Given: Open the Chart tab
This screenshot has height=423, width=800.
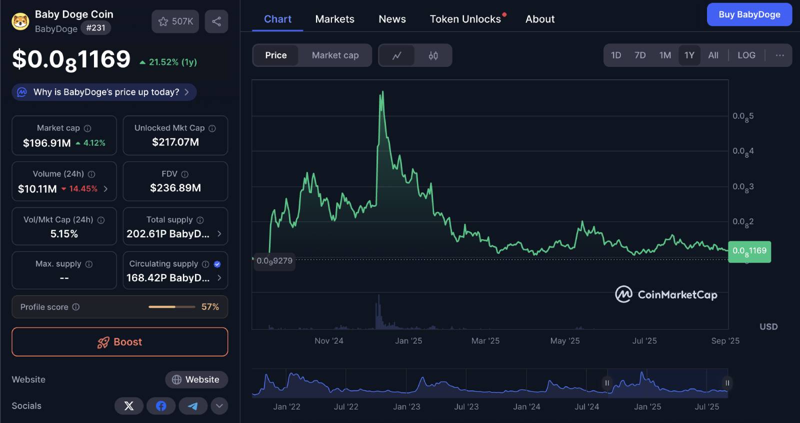Looking at the screenshot, I should 277,19.
